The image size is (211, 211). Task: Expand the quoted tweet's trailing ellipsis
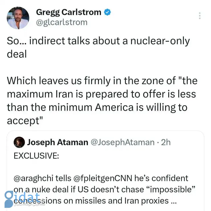(x=174, y=201)
